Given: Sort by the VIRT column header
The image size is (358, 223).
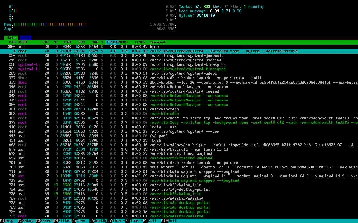Looking at the screenshot, I should 67,42.
